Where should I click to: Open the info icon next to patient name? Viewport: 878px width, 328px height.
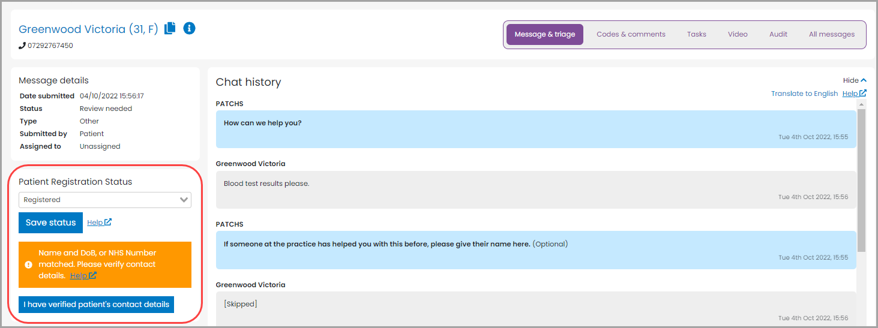click(x=189, y=28)
